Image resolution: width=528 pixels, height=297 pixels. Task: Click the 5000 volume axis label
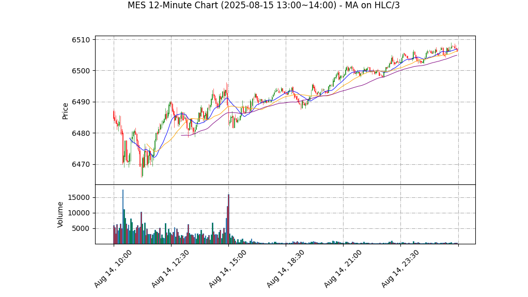pos(81,229)
